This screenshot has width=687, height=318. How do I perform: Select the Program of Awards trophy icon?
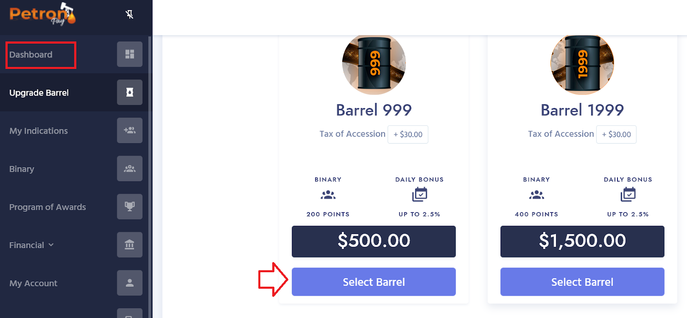[x=130, y=207]
